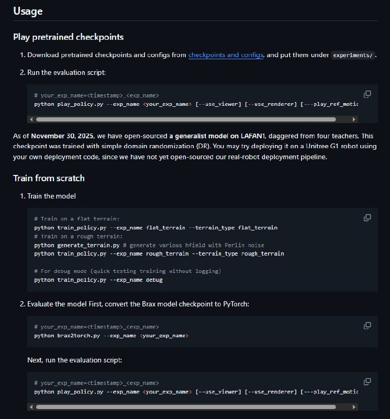The height and width of the screenshot is (419, 390).
Task: Open the checkpoints and configs link
Action: tap(226, 55)
